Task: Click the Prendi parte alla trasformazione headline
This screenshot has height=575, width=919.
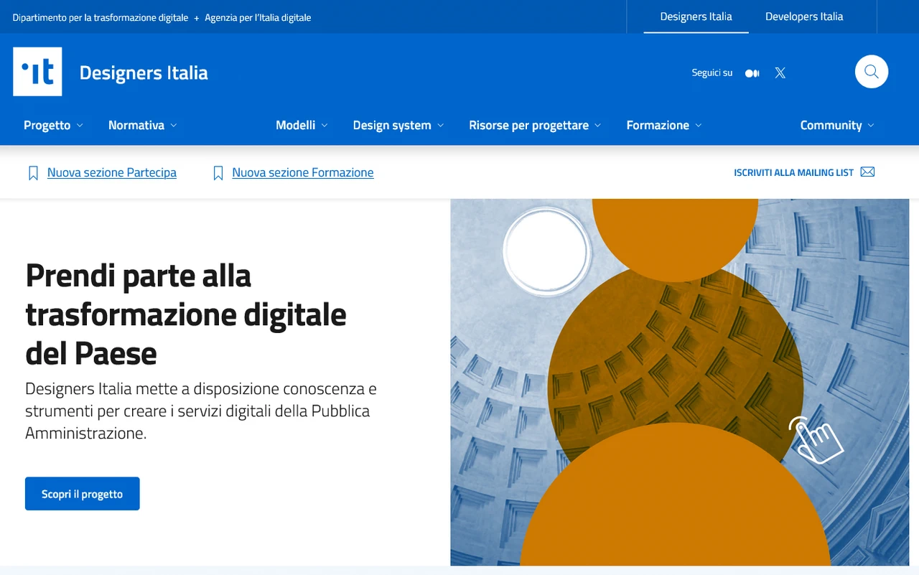Action: tap(186, 314)
